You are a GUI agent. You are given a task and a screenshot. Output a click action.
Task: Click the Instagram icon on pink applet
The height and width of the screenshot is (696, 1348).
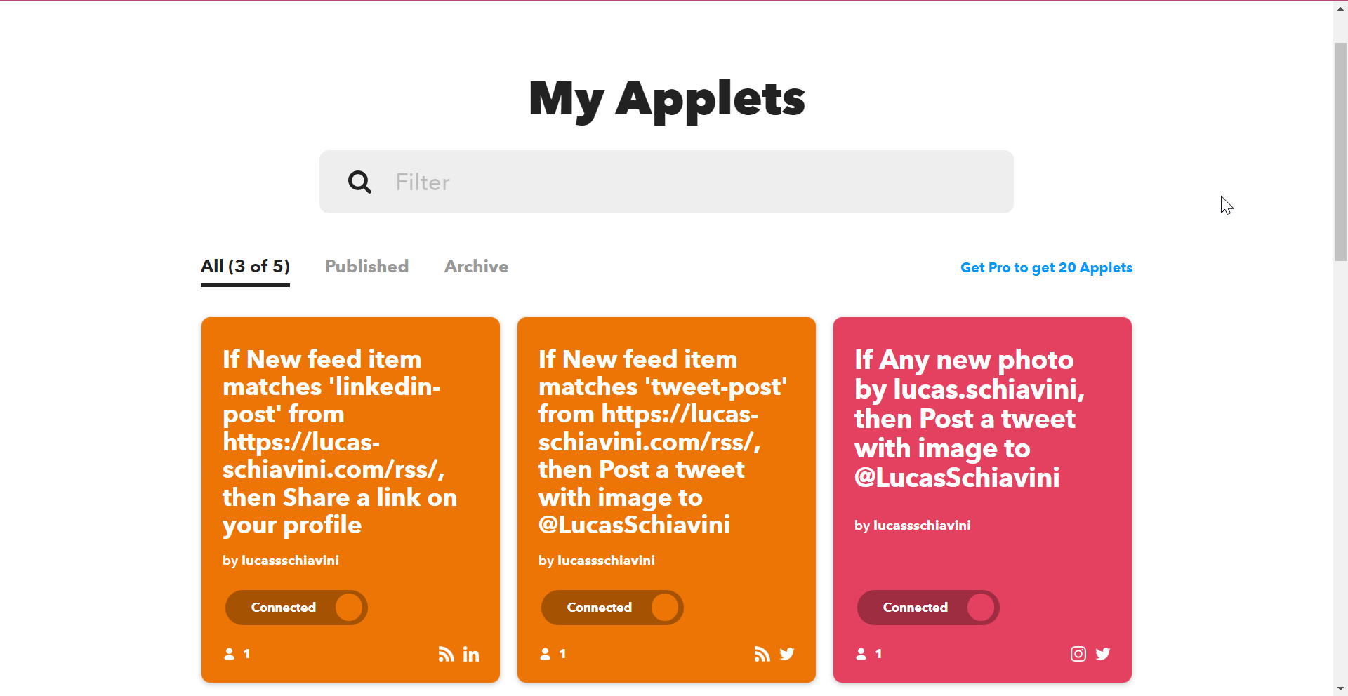pyautogui.click(x=1078, y=654)
